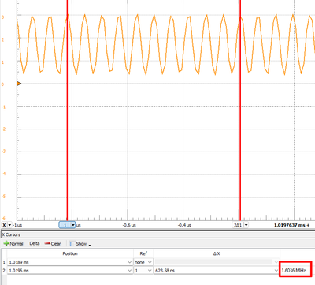Clear all X cursors
This screenshot has width=315, height=285.
53,244
